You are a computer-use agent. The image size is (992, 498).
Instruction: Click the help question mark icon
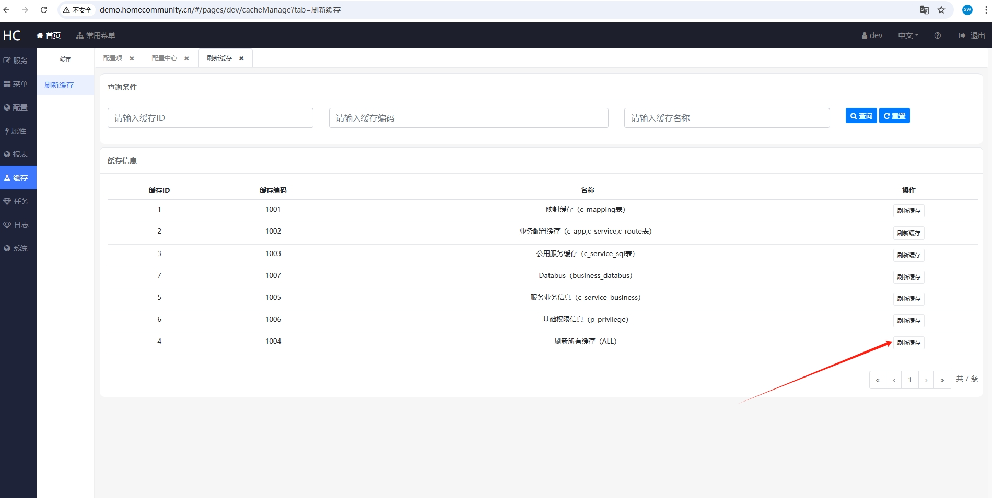(938, 35)
